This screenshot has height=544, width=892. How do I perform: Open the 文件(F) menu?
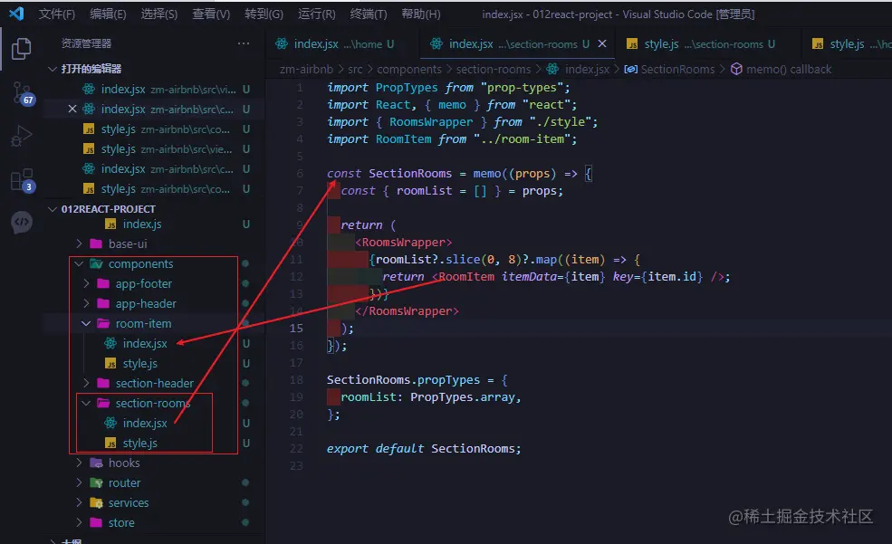pyautogui.click(x=56, y=14)
